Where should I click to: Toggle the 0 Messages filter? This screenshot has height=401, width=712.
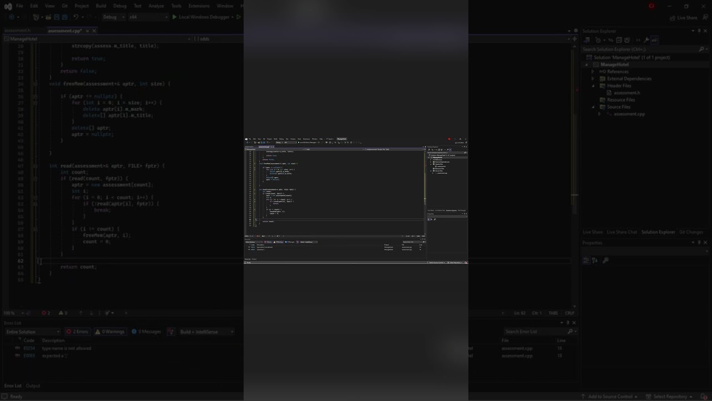point(146,332)
